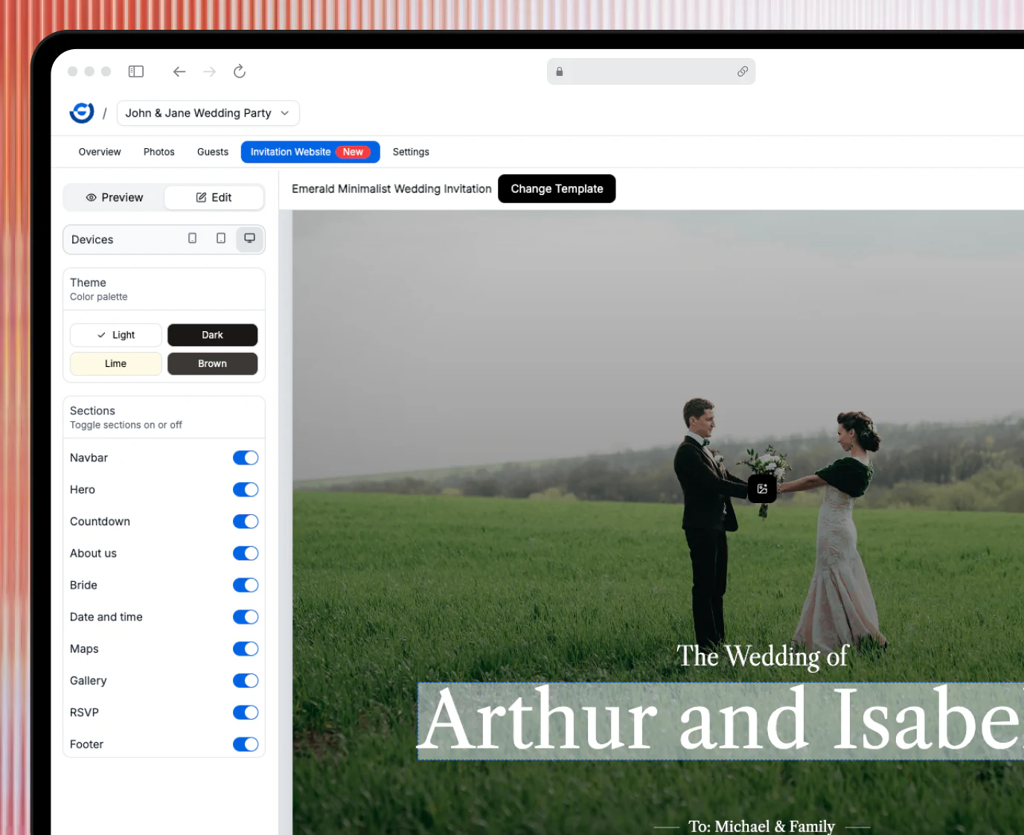Viewport: 1024px width, 835px height.
Task: Turn off the Gallery section toggle
Action: 246,681
